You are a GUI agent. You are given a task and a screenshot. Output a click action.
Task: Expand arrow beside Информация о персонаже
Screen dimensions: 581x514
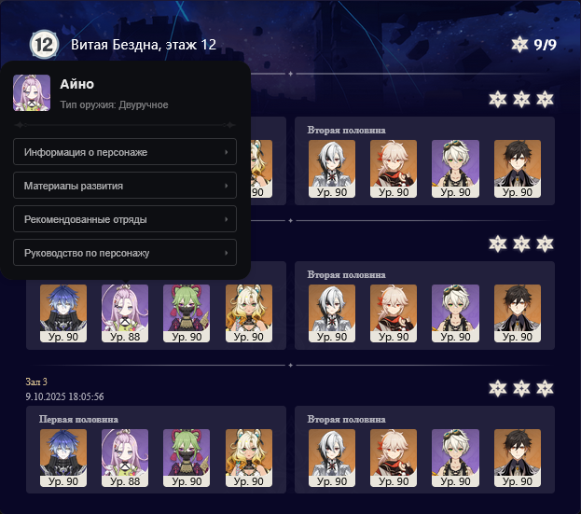click(226, 152)
